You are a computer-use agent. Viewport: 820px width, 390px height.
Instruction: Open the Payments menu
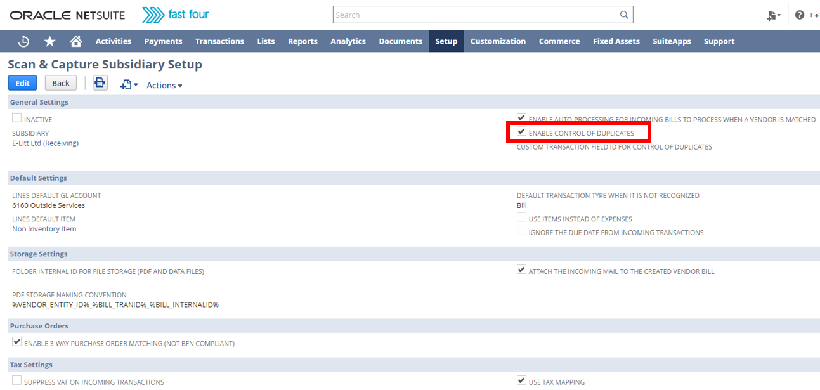163,41
